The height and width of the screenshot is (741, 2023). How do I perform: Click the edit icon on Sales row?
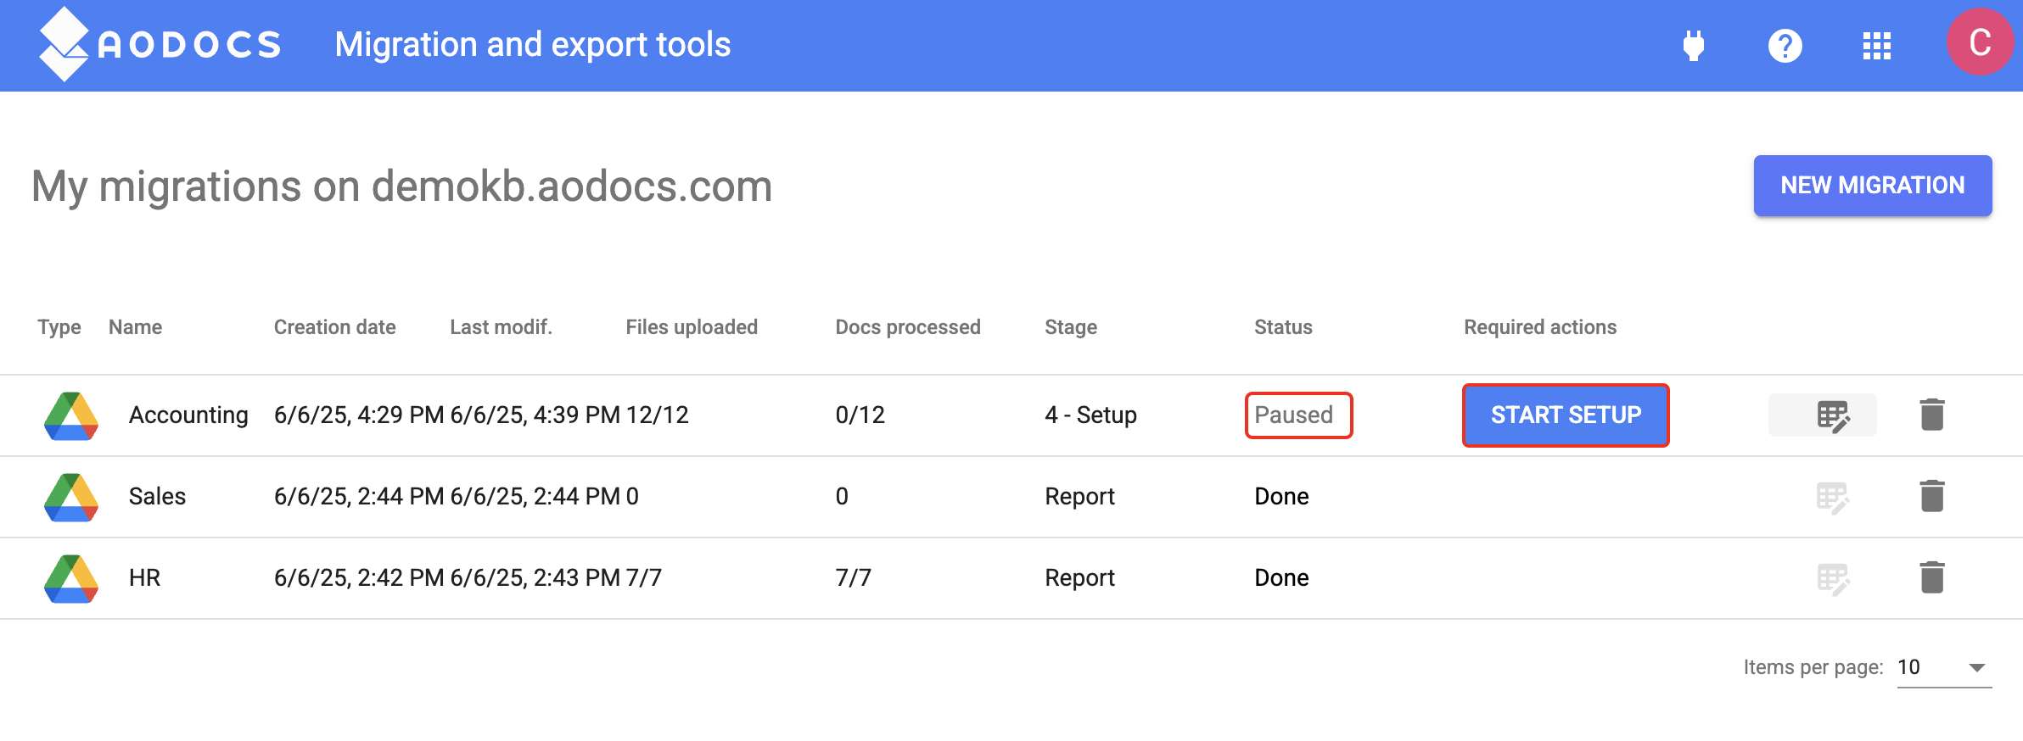(x=1833, y=498)
